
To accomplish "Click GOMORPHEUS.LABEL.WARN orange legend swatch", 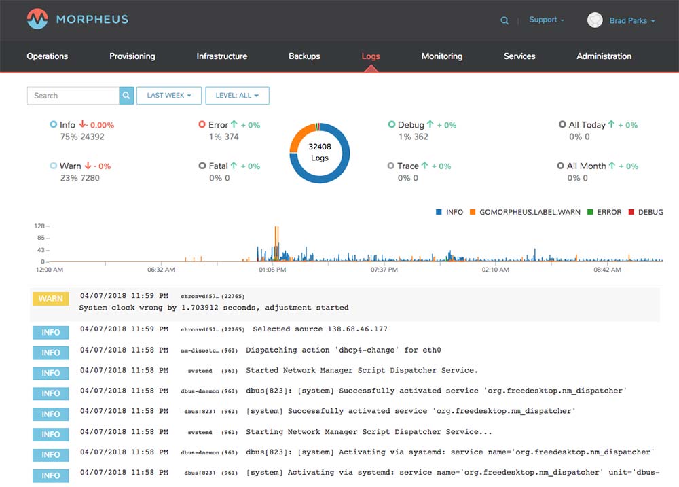I will point(473,212).
